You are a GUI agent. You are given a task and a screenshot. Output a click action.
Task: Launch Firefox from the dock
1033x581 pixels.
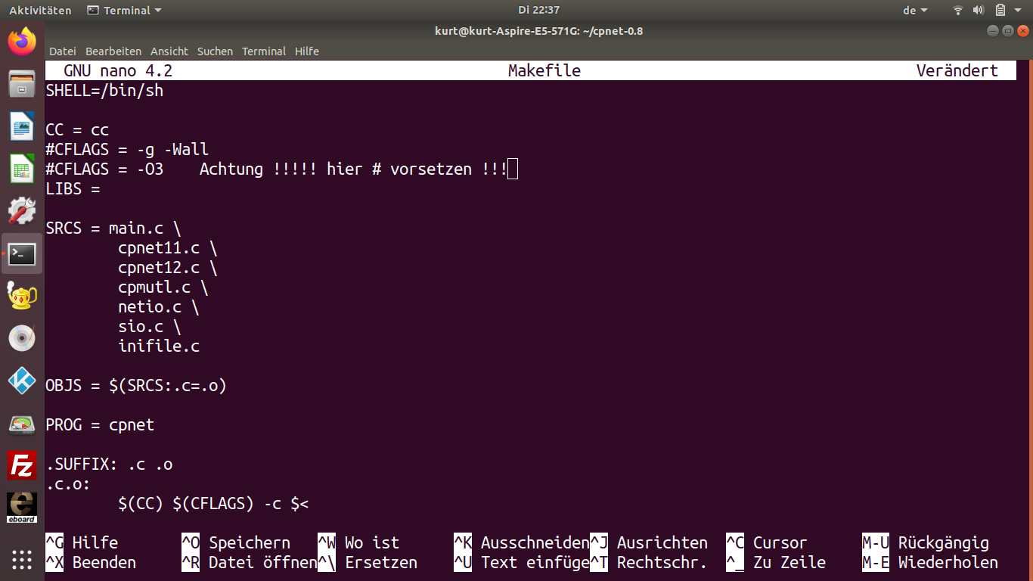pyautogui.click(x=22, y=42)
